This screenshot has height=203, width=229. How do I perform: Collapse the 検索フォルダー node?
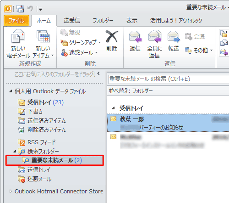tap(15, 152)
